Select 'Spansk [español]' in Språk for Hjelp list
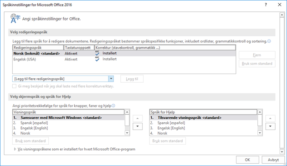 pos(203,123)
